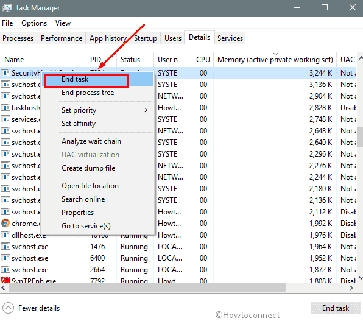The width and height of the screenshot is (363, 321).
Task: Click horizontal scrollbar right arrow
Action: [351, 287]
